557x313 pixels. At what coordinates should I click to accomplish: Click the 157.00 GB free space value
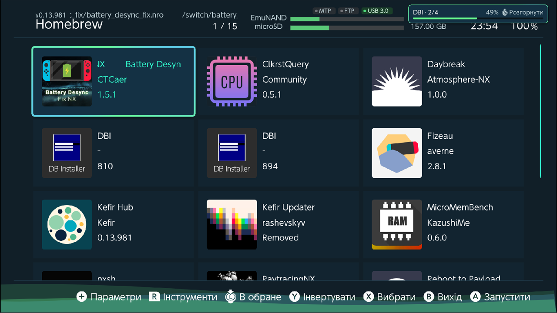coord(428,27)
